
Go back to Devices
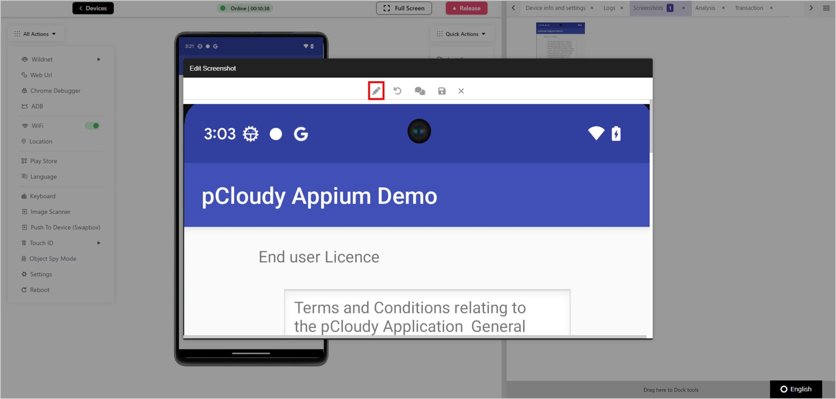(x=93, y=8)
